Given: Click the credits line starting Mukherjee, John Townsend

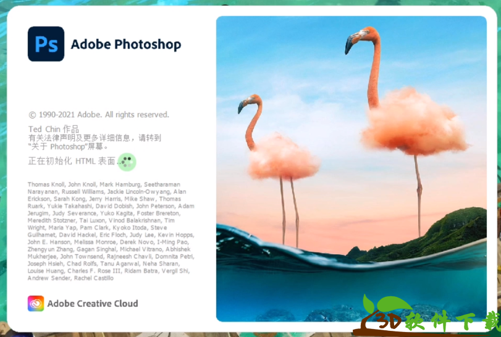Looking at the screenshot, I should (111, 256).
